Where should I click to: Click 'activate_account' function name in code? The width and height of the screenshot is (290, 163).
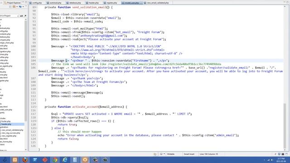pos(85,107)
